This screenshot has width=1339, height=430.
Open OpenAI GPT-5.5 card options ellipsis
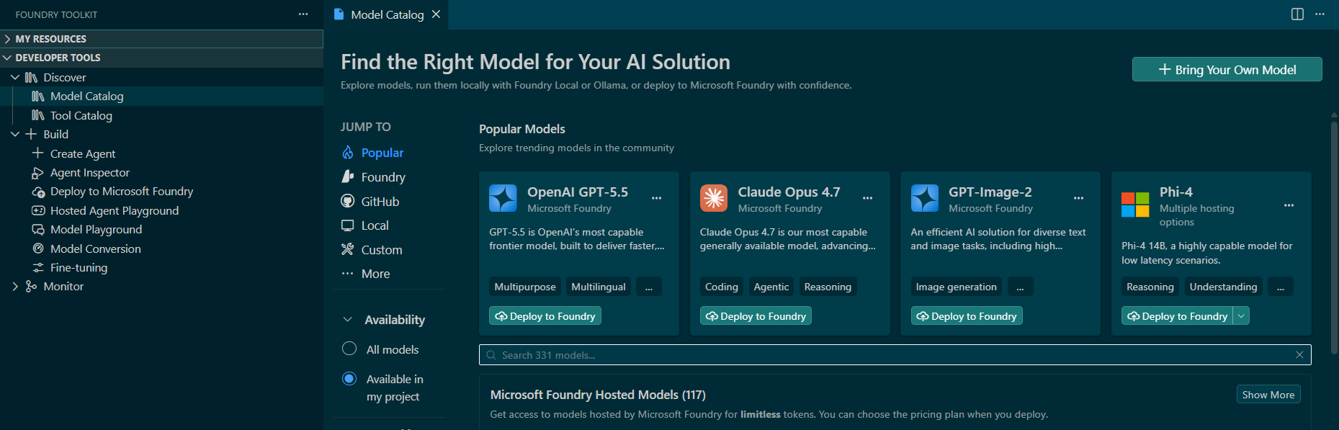[x=657, y=198]
